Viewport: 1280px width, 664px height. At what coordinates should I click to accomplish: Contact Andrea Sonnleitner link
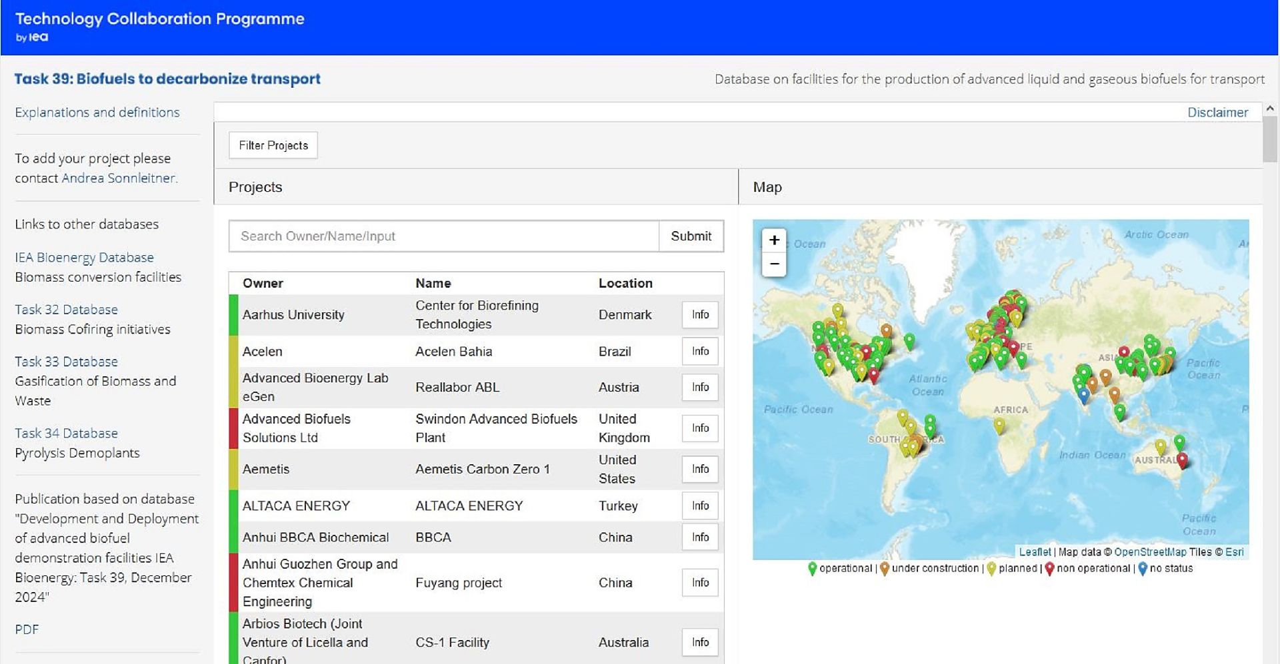[119, 178]
